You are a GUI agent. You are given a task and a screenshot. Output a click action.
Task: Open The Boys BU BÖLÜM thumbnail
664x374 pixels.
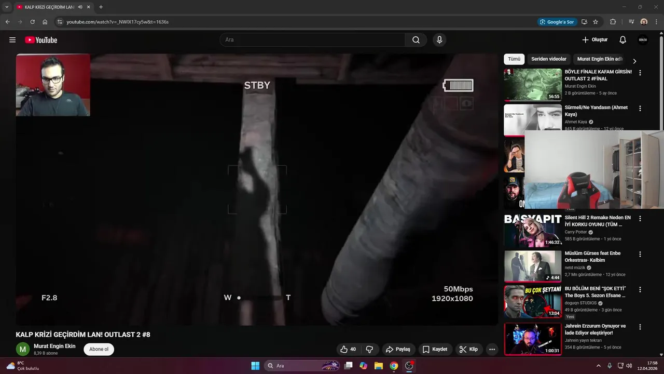pos(533,302)
